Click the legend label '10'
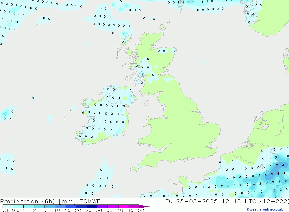Screen dimensions: 289x212 pyautogui.click(x=57, y=210)
